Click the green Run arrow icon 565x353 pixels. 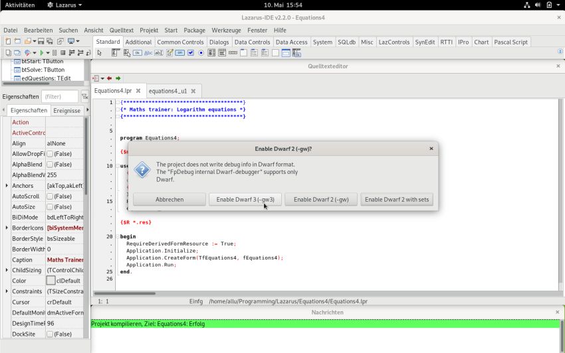point(42,53)
